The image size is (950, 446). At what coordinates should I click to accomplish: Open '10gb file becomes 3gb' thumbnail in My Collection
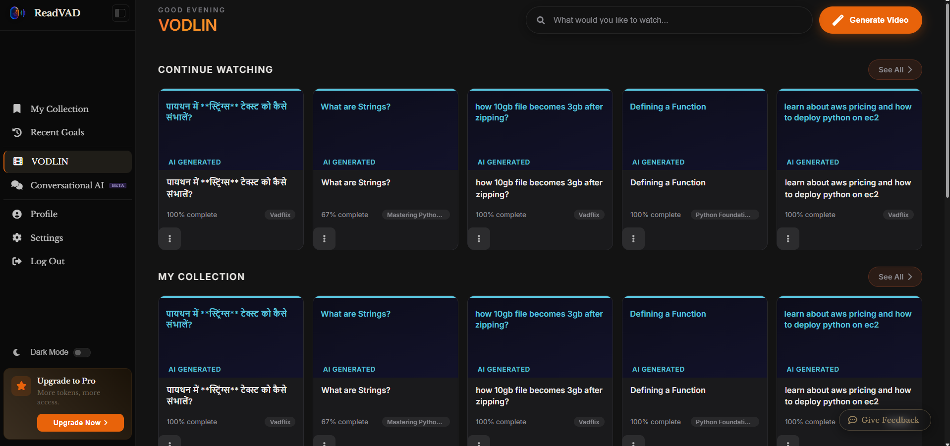(540, 337)
